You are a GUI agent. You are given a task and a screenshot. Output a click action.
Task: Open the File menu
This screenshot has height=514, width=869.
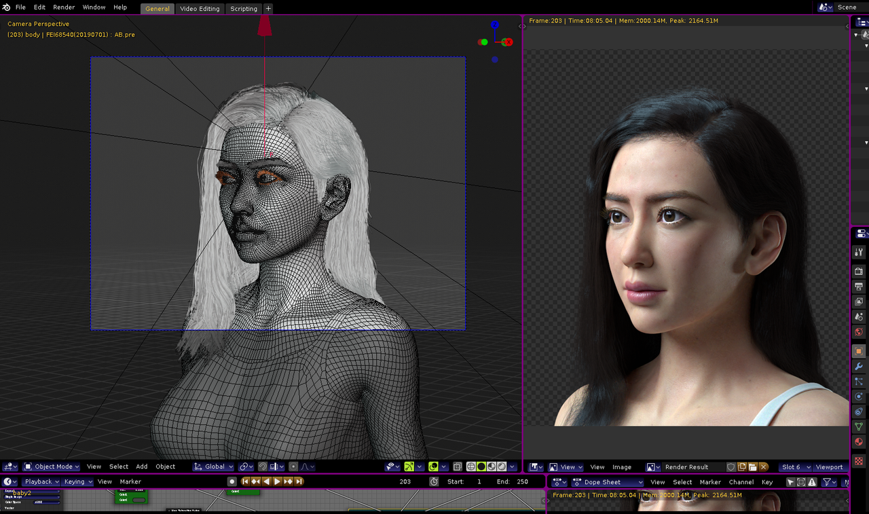[x=20, y=7]
